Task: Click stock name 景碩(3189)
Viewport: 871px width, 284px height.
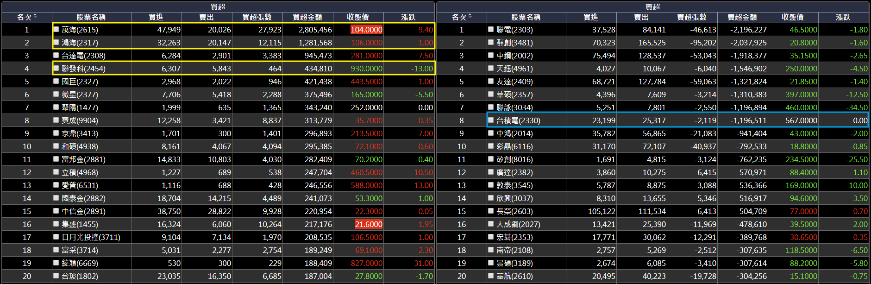Action: [514, 263]
